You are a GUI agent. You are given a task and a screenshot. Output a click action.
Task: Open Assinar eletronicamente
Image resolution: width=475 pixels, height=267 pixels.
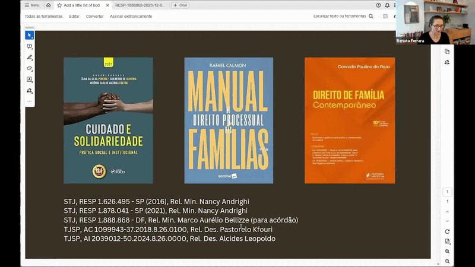[131, 17]
